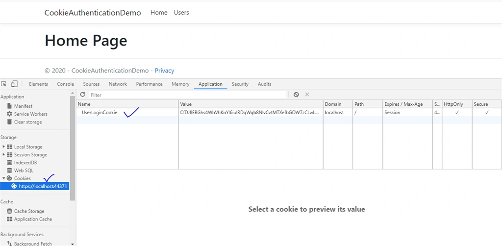Click the cookie icon beside https://localhost:44371
This screenshot has height=246, width=502.
[x=14, y=186]
